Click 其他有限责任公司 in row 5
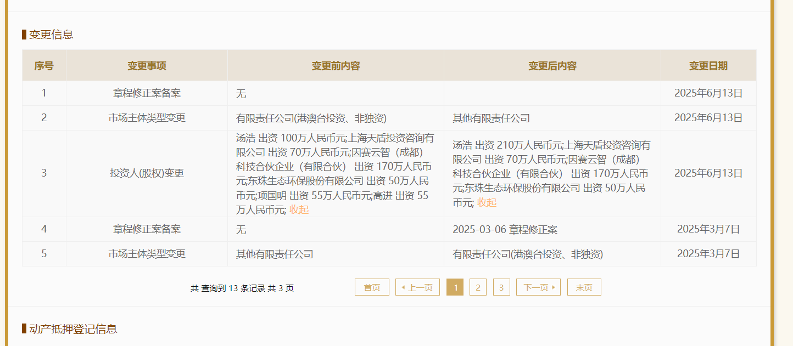This screenshot has height=346, width=793. pos(275,254)
